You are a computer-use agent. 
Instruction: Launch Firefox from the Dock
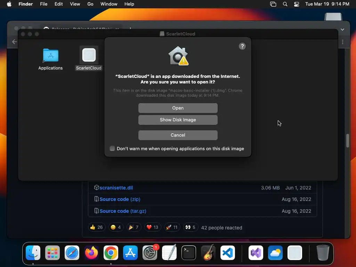tap(91, 253)
